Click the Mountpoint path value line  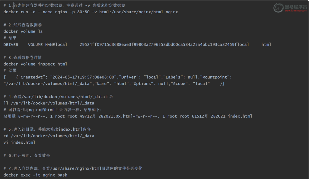tap(114, 84)
